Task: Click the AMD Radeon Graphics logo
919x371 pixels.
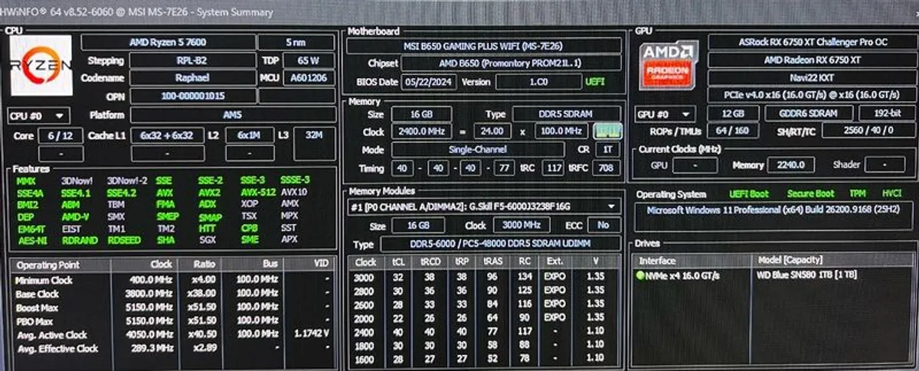Action: coord(669,67)
